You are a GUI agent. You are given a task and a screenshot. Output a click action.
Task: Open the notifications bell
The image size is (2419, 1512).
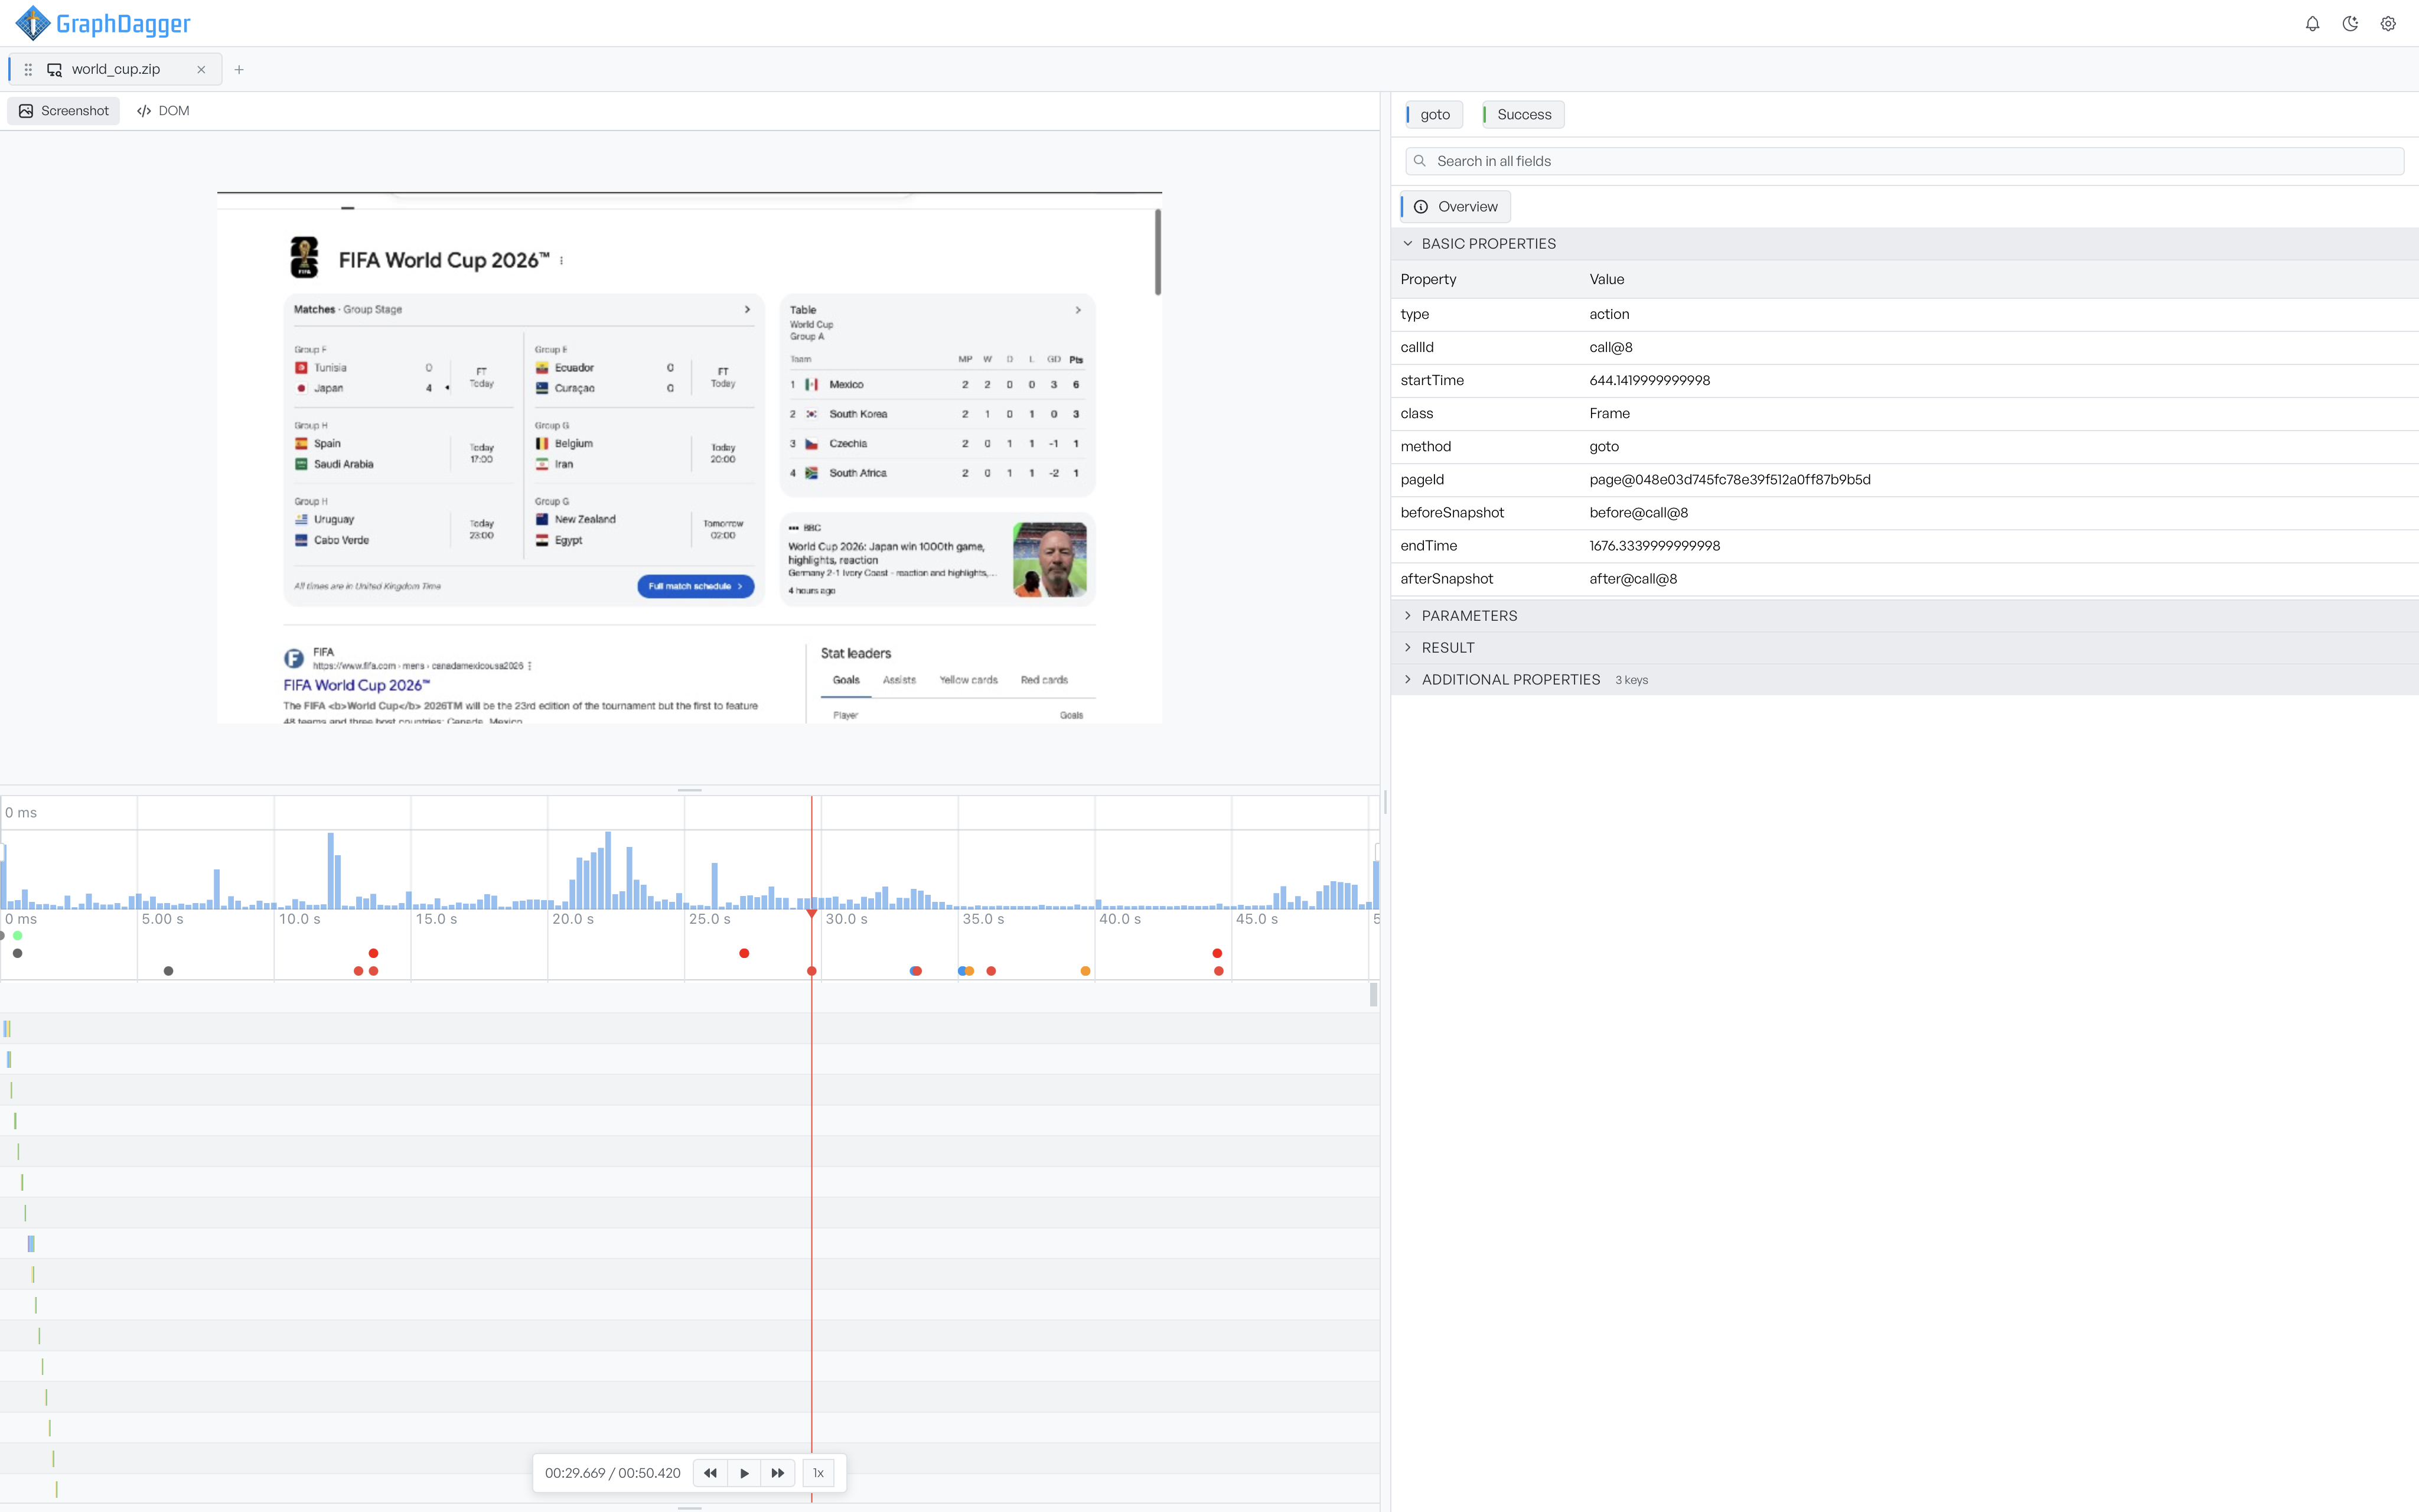(x=2312, y=24)
